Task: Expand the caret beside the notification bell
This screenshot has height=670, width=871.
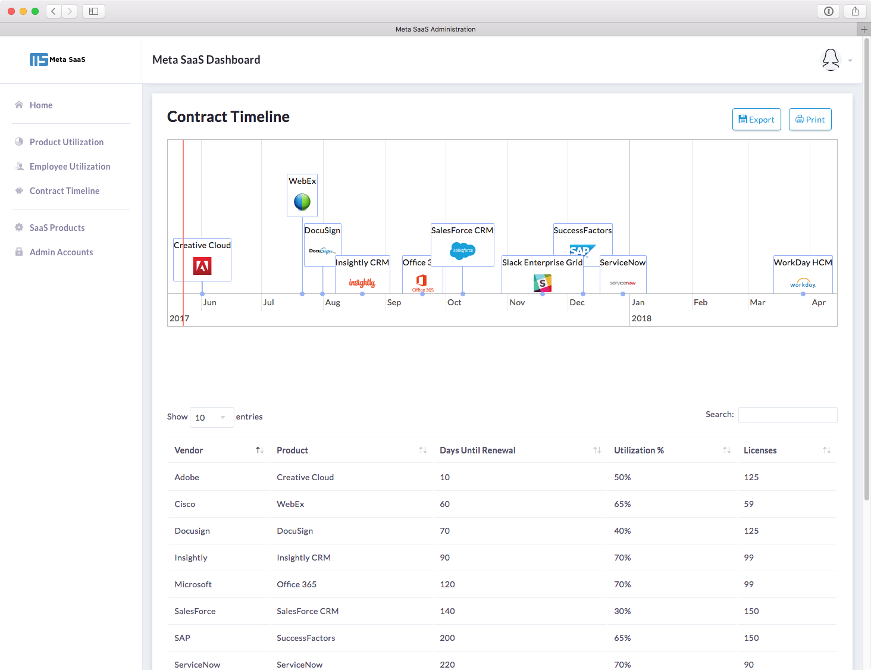Action: [x=850, y=60]
